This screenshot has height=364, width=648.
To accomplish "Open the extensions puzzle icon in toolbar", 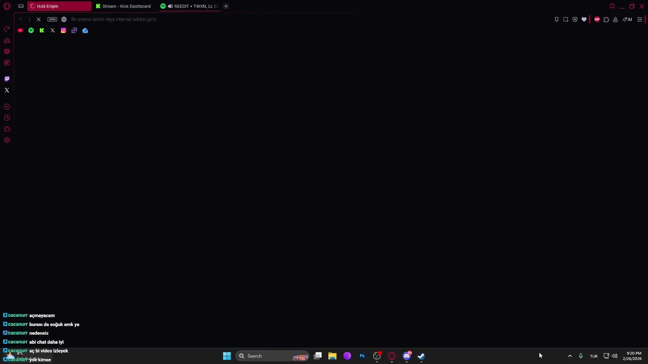I will click(x=606, y=19).
